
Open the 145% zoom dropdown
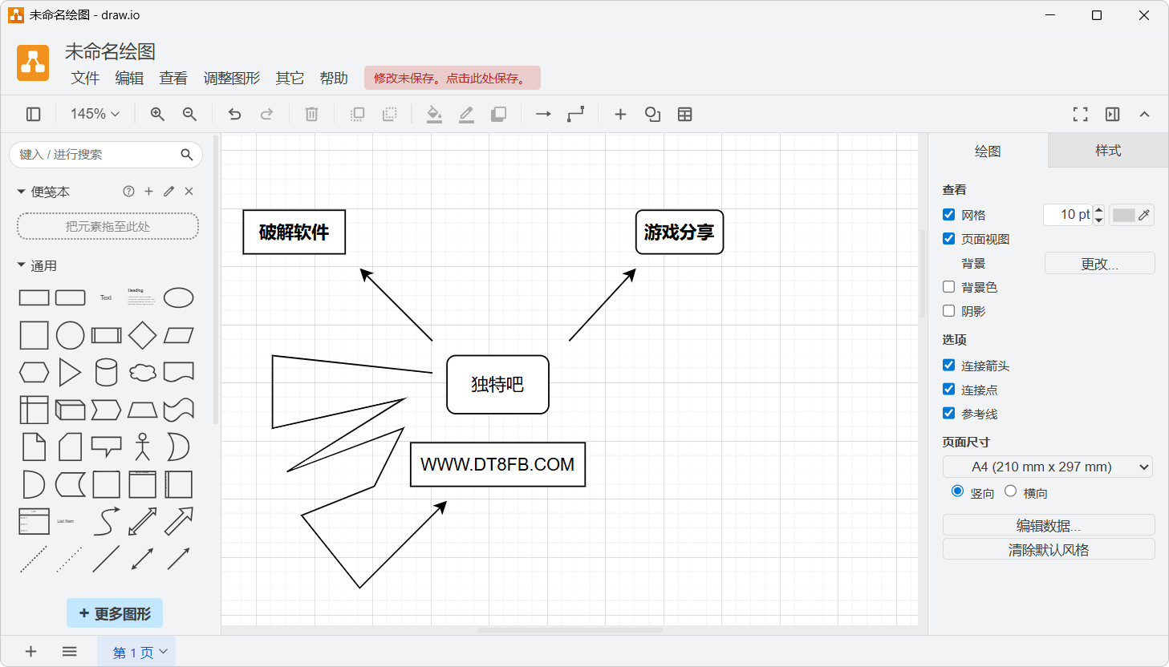point(95,115)
